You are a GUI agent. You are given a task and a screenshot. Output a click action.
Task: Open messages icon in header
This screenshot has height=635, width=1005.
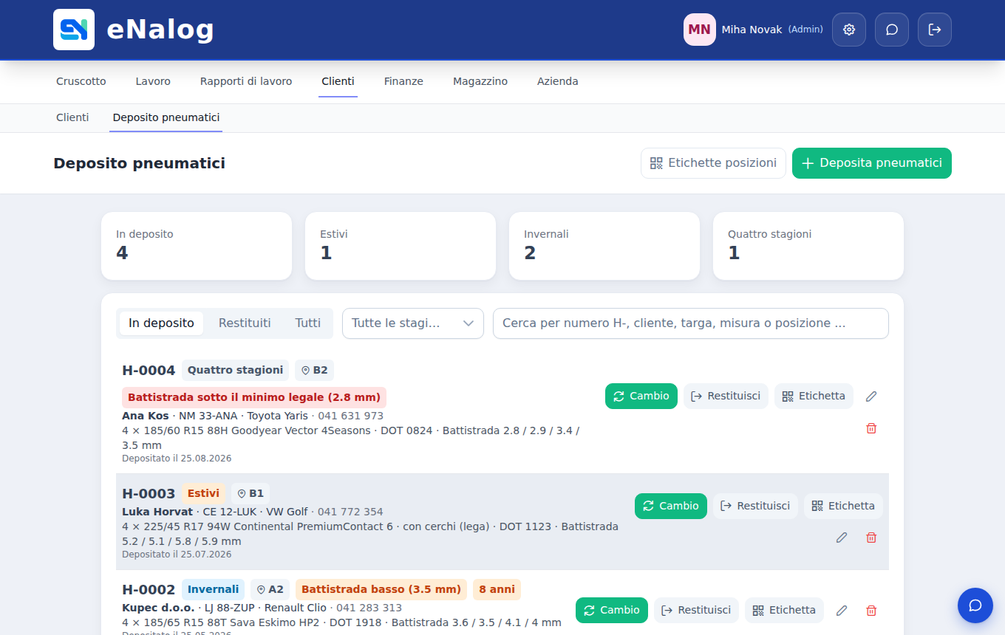892,30
